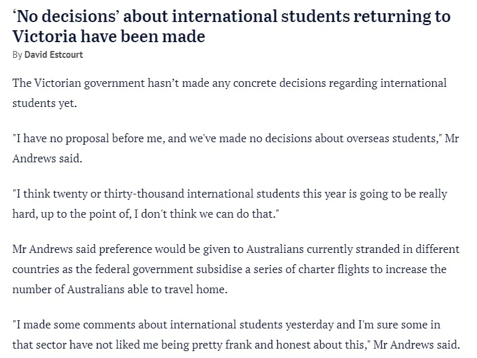Click the article headline about international students
The height and width of the screenshot is (358, 477).
pyautogui.click(x=231, y=26)
